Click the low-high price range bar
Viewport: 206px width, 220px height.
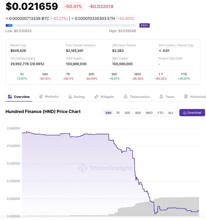71,25
